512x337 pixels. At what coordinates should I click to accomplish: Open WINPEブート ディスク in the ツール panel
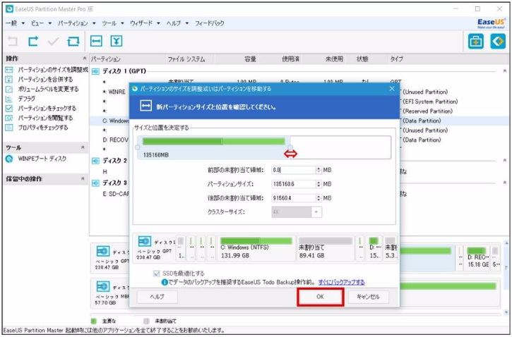point(42,159)
